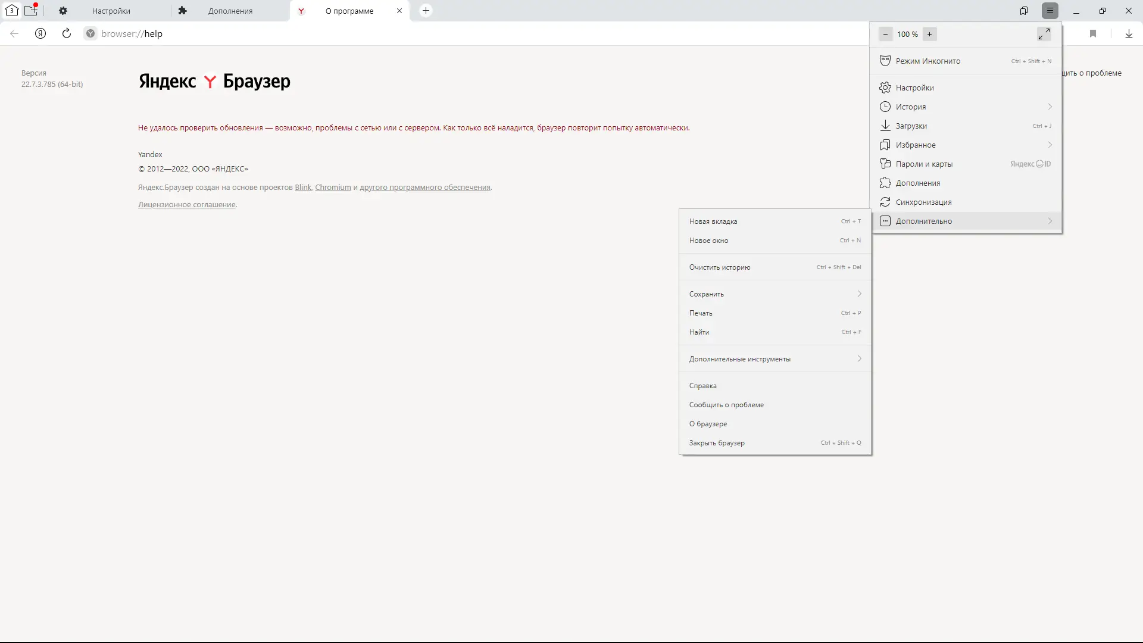This screenshot has width=1143, height=643.
Task: Click the Синхронизация sync arrows icon
Action: (x=885, y=202)
